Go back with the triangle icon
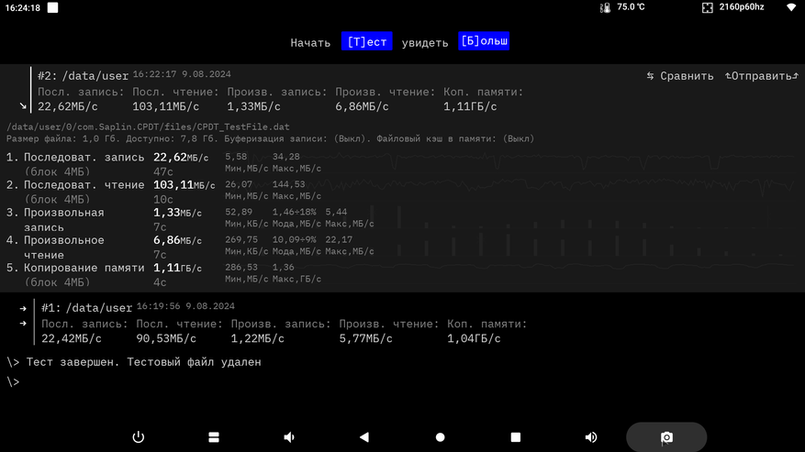The width and height of the screenshot is (805, 452). (x=364, y=437)
